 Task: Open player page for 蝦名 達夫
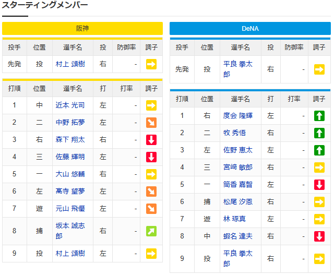[238, 236]
